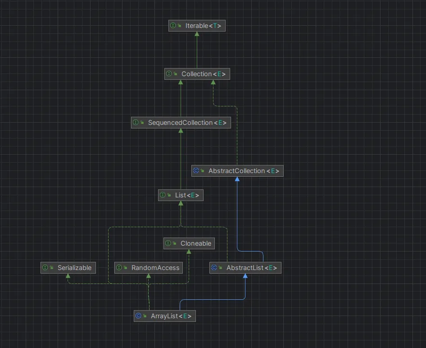Click the interface icon on the RandomAccess node
This screenshot has width=426, height=348.
pos(119,268)
